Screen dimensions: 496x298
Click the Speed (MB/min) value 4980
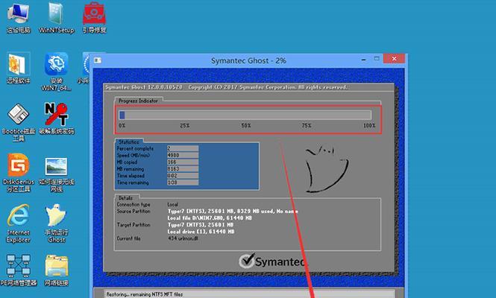pyautogui.click(x=183, y=155)
